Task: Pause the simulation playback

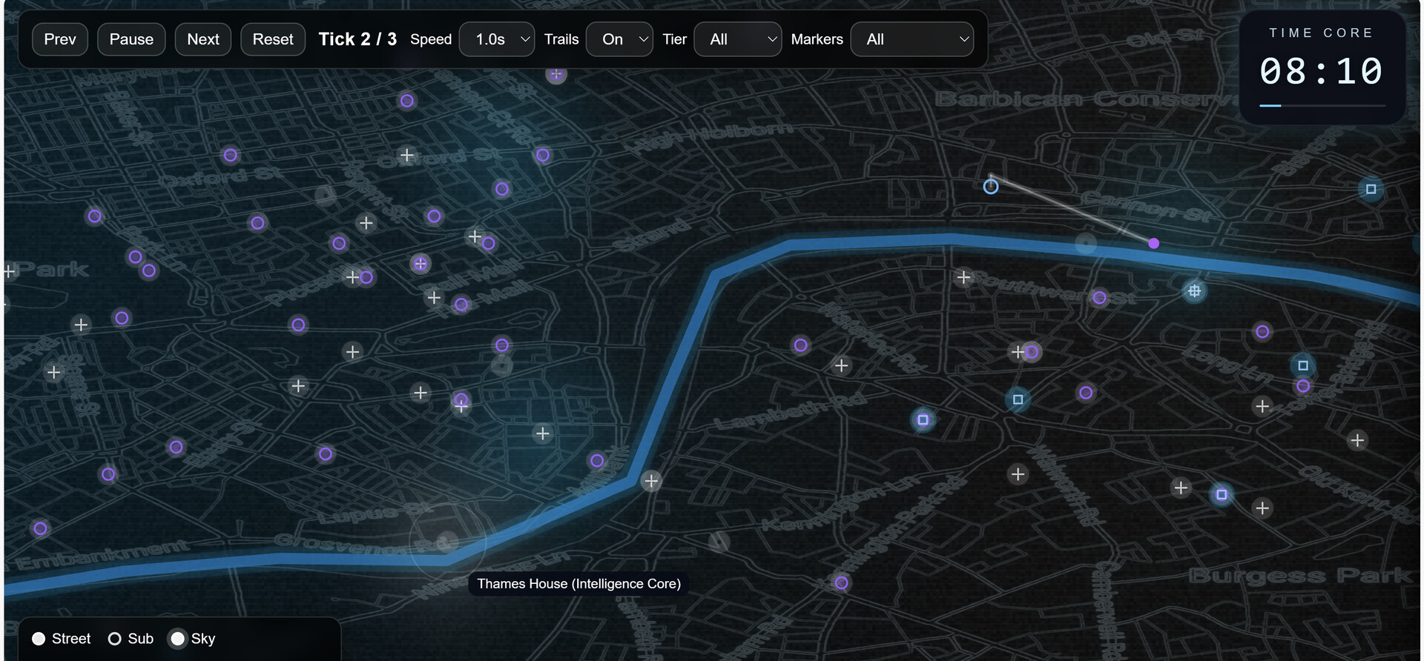Action: click(131, 39)
